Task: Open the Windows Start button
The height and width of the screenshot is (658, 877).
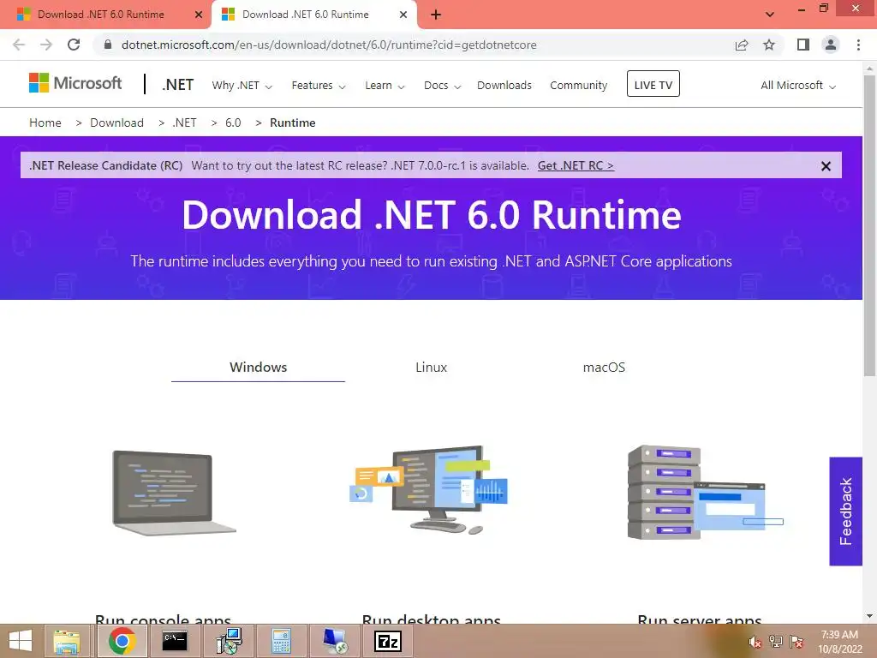Action: click(x=21, y=641)
